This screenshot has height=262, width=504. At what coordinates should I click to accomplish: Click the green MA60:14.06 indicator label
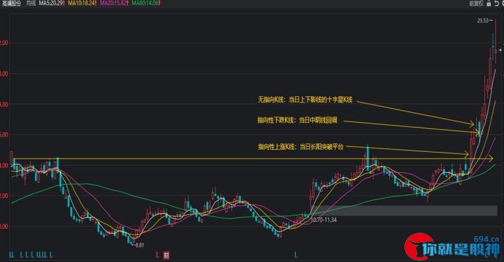click(146, 3)
